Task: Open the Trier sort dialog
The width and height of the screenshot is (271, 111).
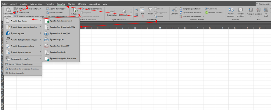Action: 142,11
